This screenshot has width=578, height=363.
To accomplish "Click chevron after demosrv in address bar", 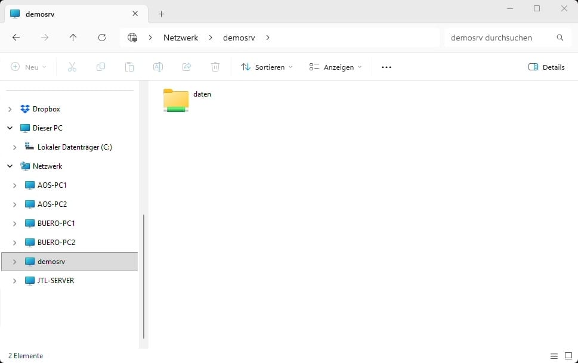I will [268, 38].
